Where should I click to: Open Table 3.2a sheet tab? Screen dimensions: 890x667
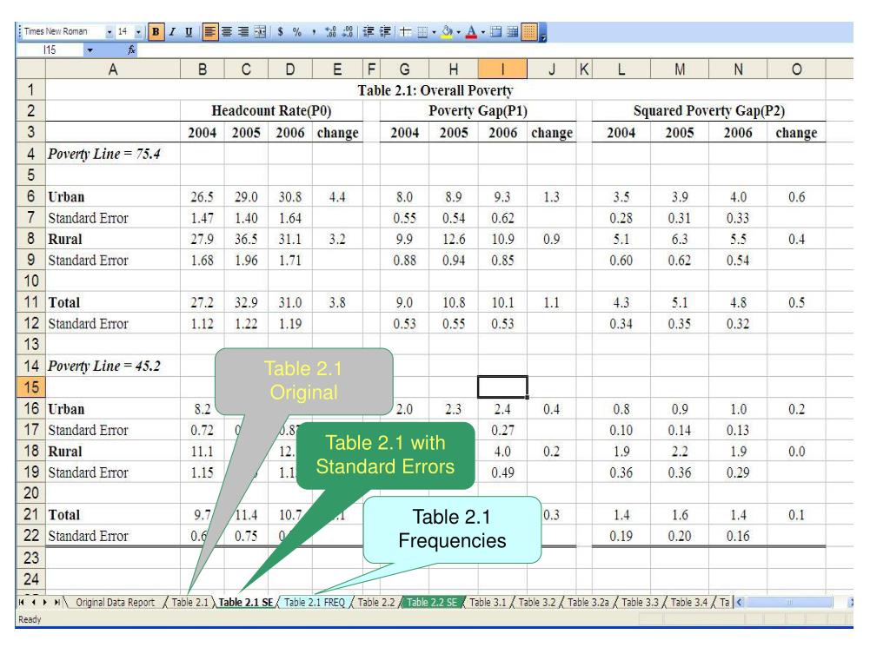588,603
